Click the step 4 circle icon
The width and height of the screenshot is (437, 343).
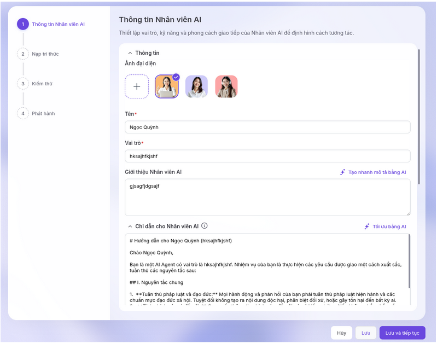[23, 113]
